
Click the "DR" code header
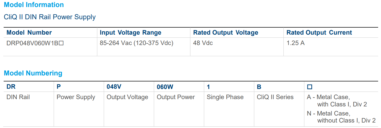11,87
